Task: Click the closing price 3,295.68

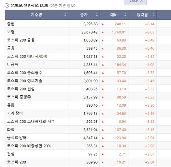Action: pyautogui.click(x=90, y=24)
